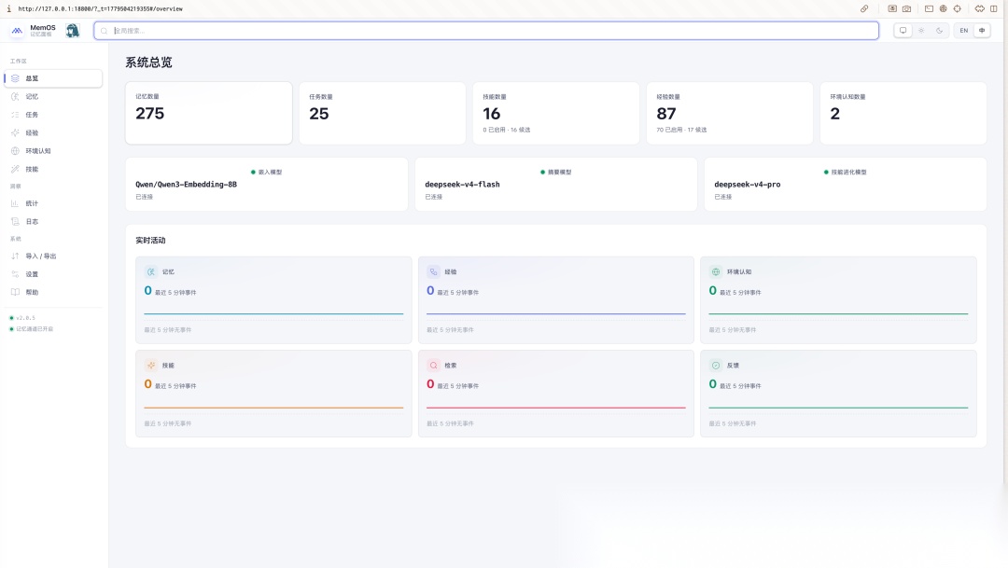Click the download-tray icon beside camera
Screen dimensions: 1008x568
892,9
